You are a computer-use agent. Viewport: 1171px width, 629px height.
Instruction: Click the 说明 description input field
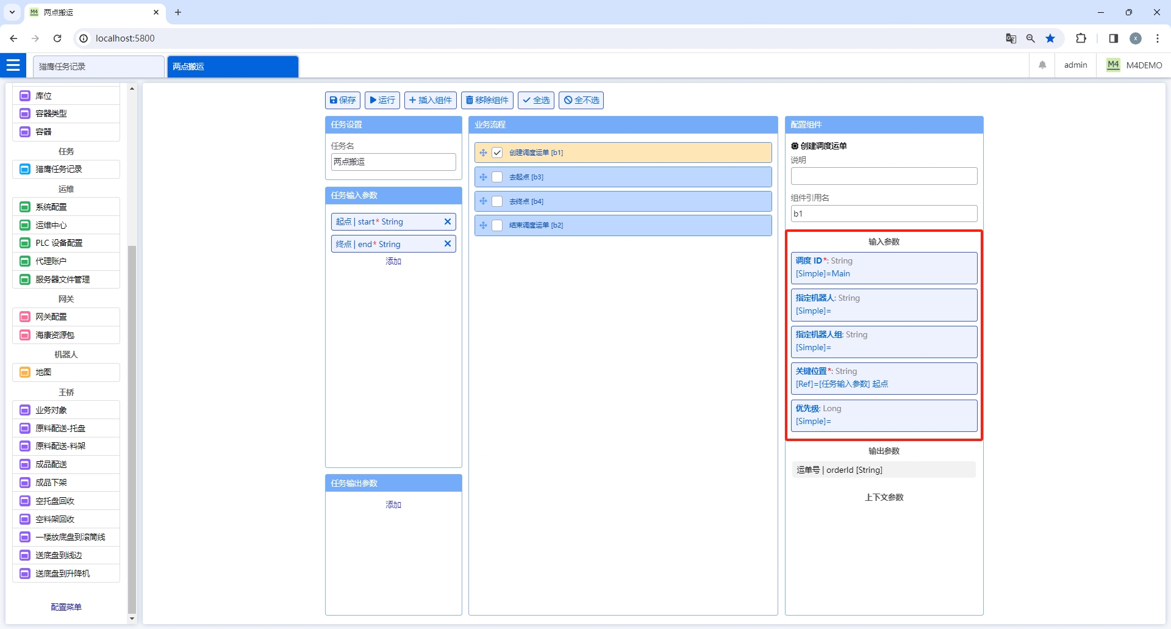884,176
